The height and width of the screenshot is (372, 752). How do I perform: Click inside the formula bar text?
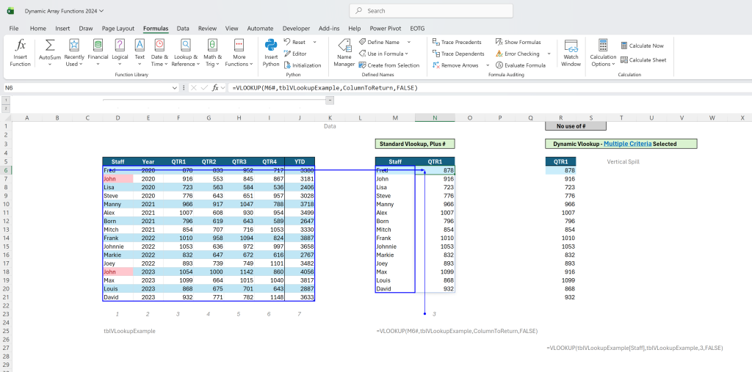tap(325, 88)
